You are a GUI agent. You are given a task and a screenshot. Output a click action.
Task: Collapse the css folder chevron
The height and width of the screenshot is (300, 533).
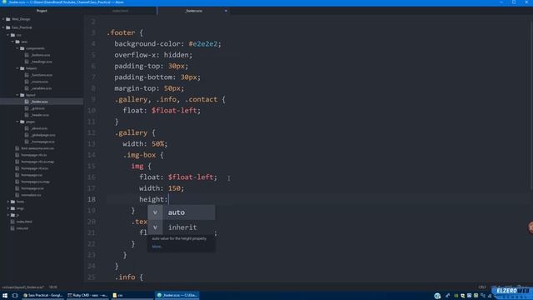pyautogui.click(x=8, y=35)
